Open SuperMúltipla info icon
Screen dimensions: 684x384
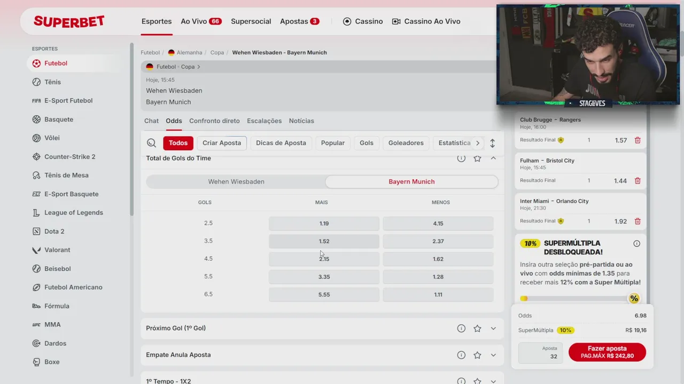tap(636, 244)
